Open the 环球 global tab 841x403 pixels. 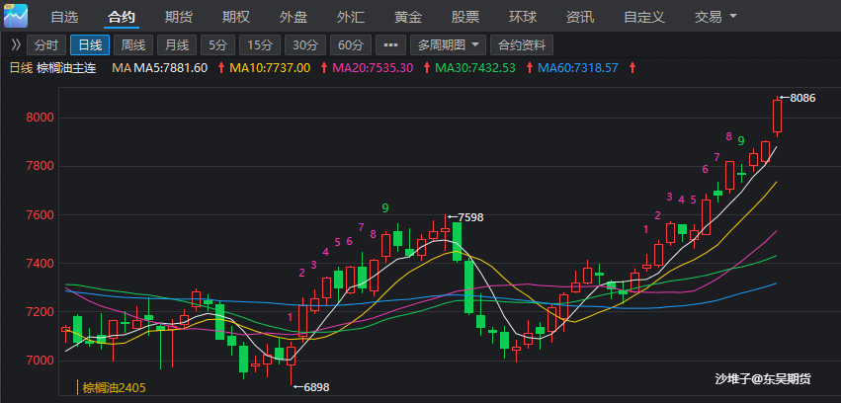[523, 17]
